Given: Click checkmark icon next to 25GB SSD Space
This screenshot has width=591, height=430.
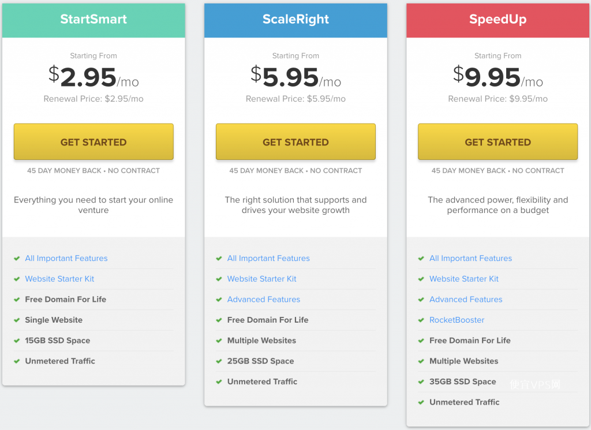Looking at the screenshot, I should pyautogui.click(x=219, y=361).
